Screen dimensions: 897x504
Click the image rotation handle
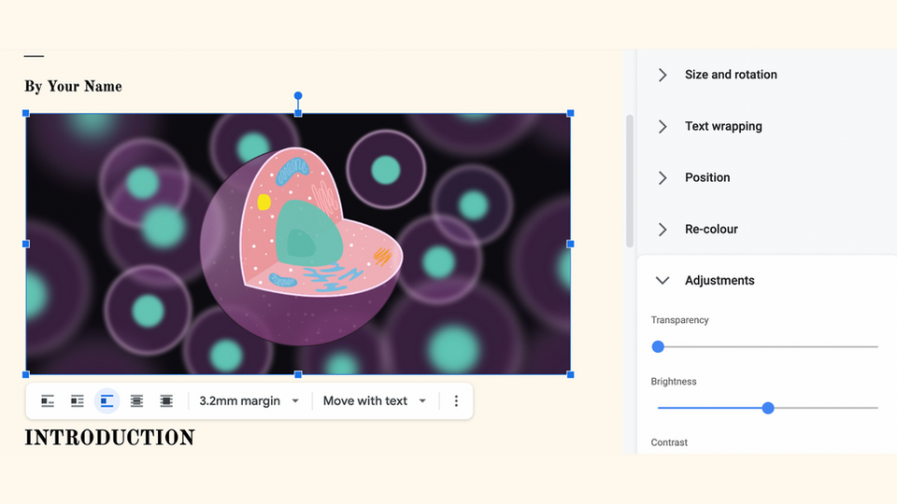[x=298, y=96]
